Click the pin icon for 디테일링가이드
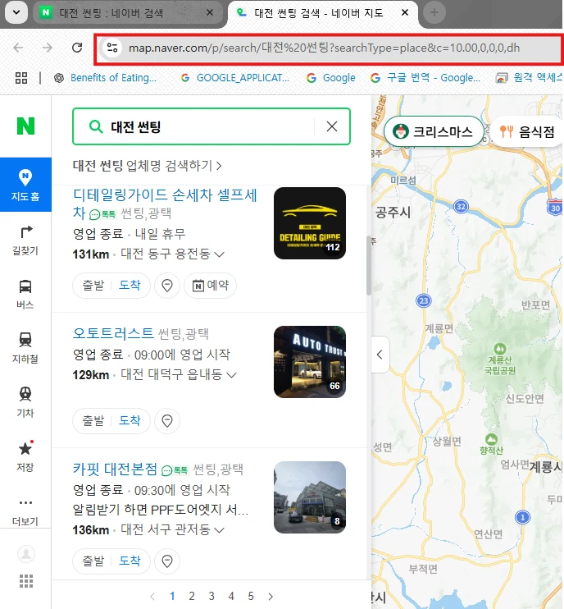The width and height of the screenshot is (564, 609). coord(167,286)
